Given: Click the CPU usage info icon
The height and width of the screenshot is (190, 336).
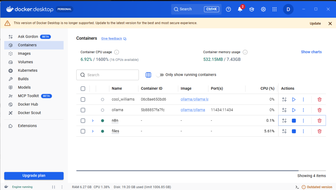Looking at the screenshot, I should 116,52.
